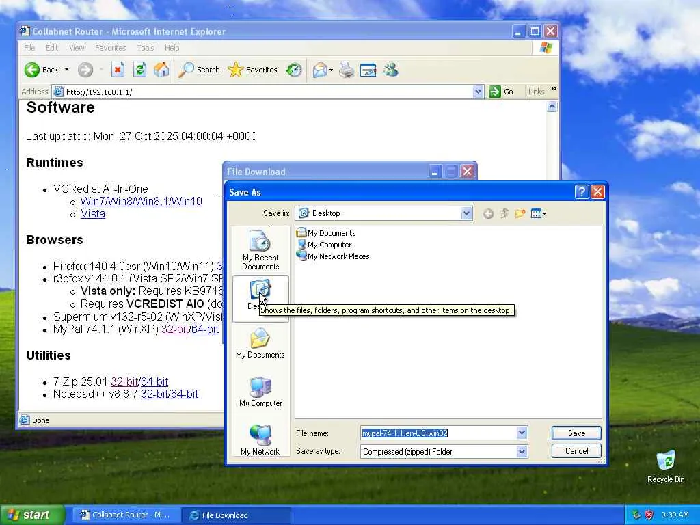Open the View menu icon in Save As

click(x=539, y=214)
